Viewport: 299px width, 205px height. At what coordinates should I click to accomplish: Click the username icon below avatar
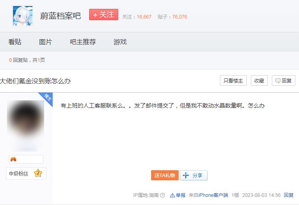[x=13, y=159]
